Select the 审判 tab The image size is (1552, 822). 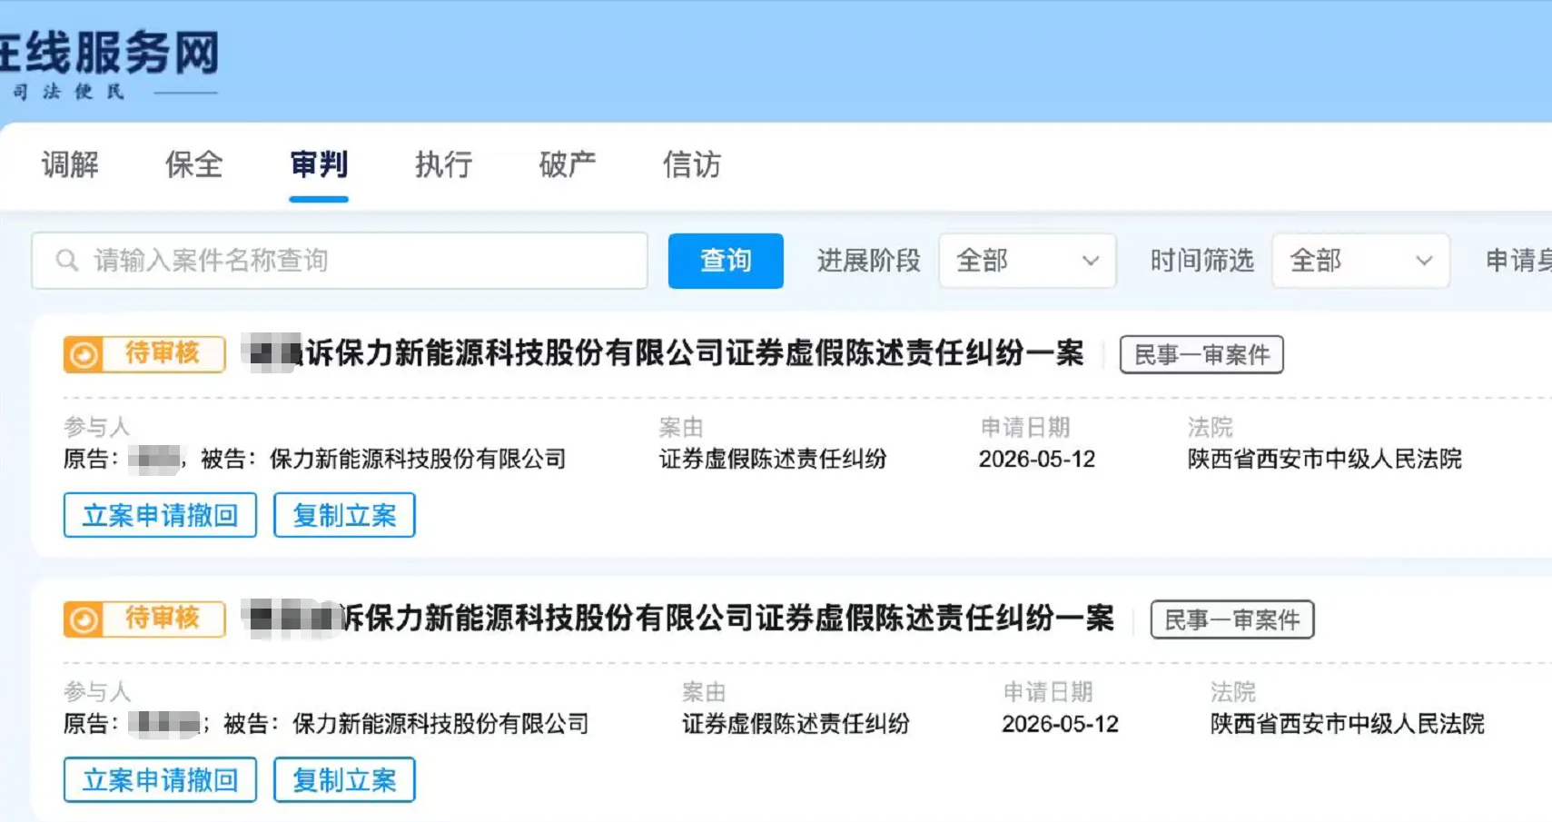(x=319, y=165)
